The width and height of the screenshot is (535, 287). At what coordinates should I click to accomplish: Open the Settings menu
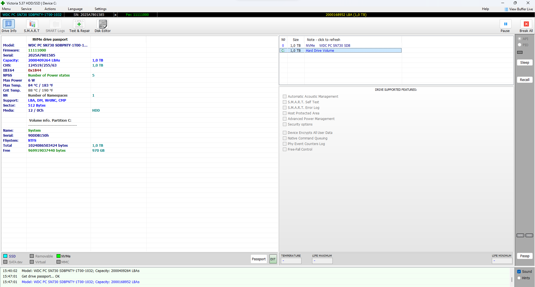click(101, 9)
